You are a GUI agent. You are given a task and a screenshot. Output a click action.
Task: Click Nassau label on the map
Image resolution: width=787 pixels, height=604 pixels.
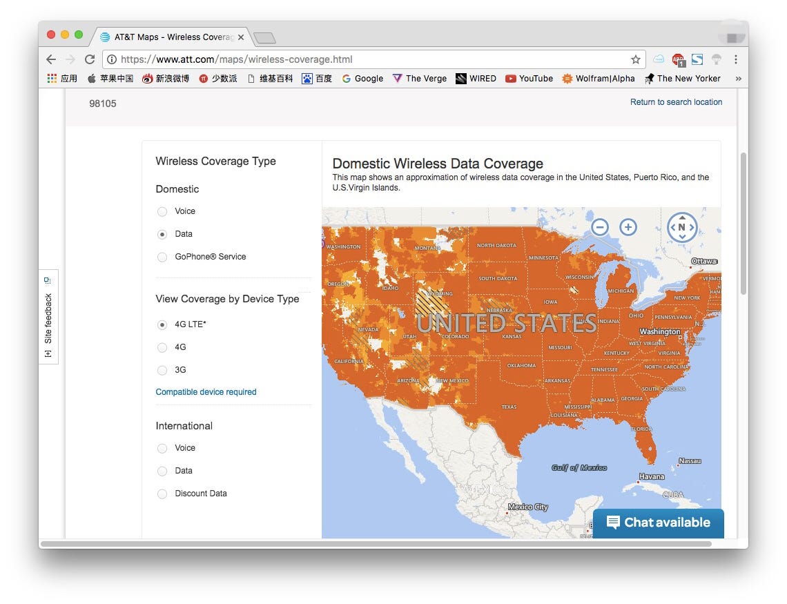[x=690, y=460]
